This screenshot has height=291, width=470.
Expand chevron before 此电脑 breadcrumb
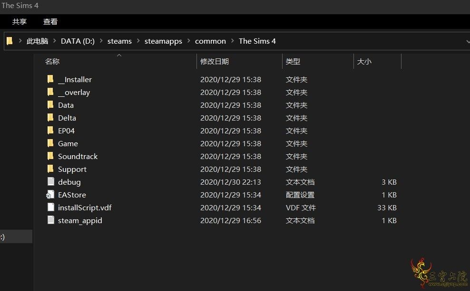[x=20, y=41]
